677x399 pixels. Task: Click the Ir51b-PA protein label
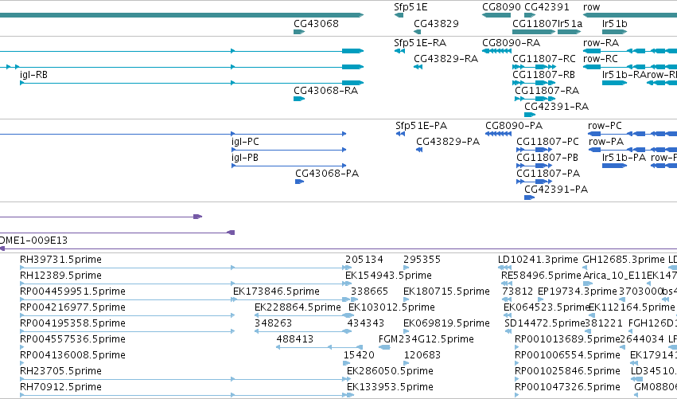click(x=624, y=158)
